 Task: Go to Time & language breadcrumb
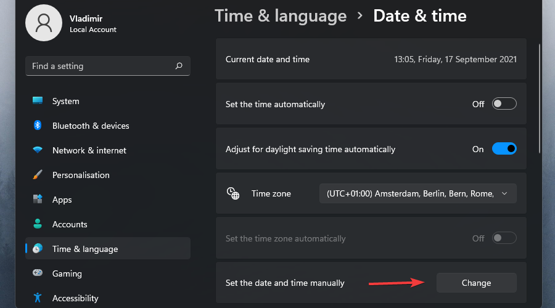coord(281,16)
